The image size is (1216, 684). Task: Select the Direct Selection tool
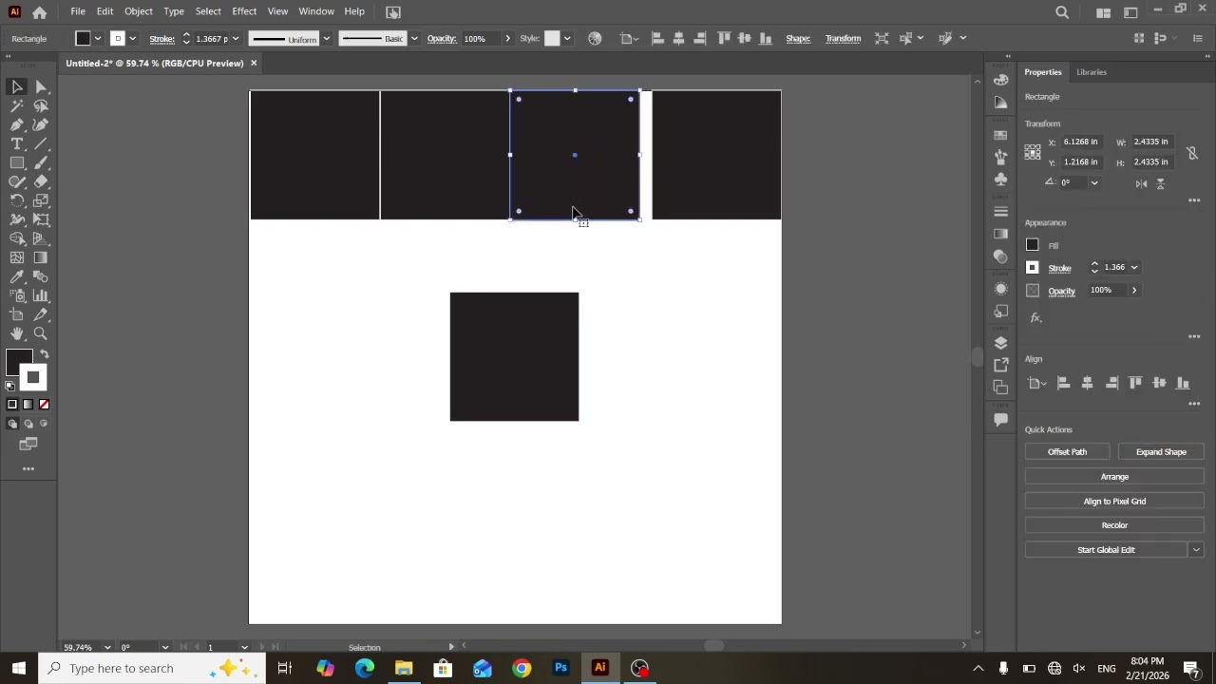pyautogui.click(x=41, y=86)
